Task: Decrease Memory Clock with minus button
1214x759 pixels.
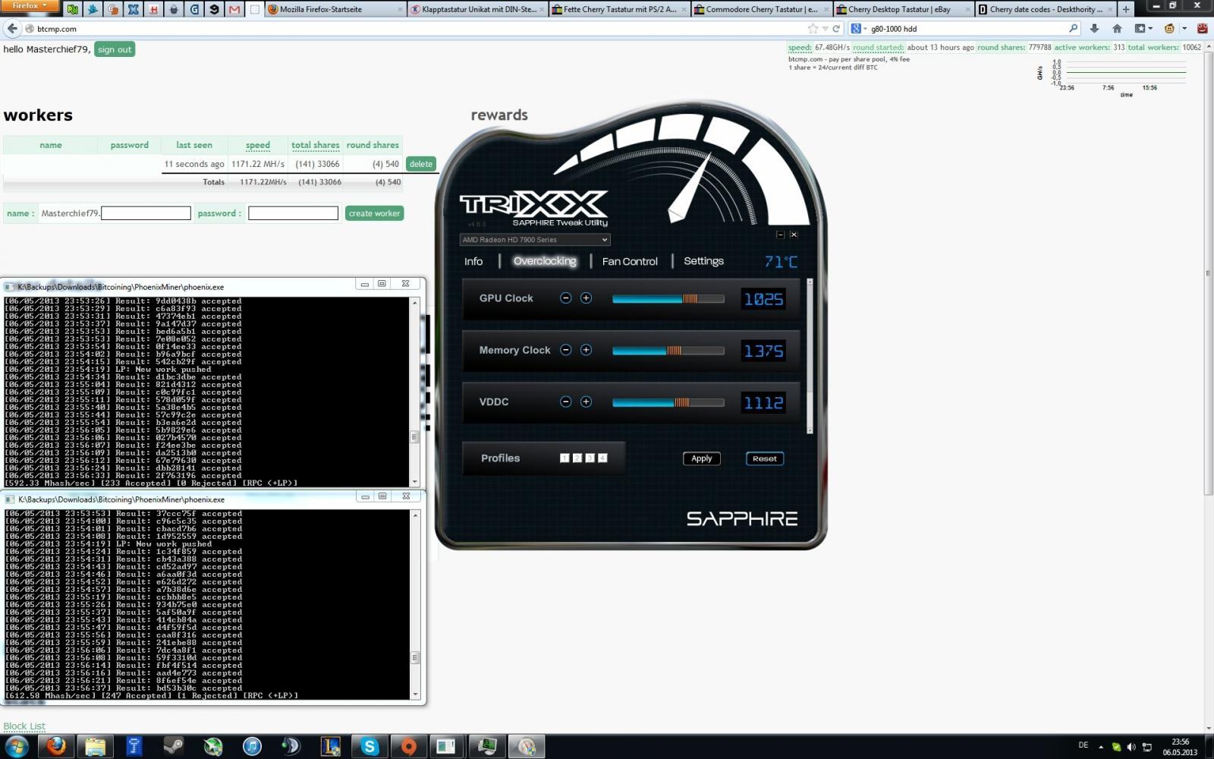Action: click(565, 350)
